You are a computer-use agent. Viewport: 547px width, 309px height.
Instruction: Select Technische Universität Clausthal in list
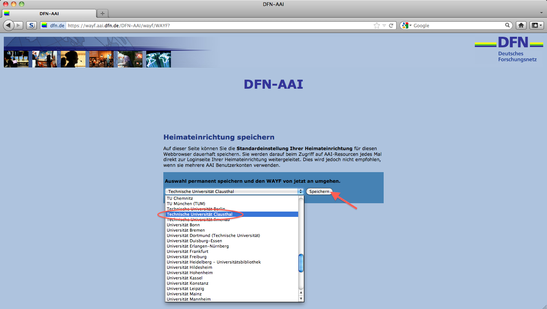coord(200,214)
